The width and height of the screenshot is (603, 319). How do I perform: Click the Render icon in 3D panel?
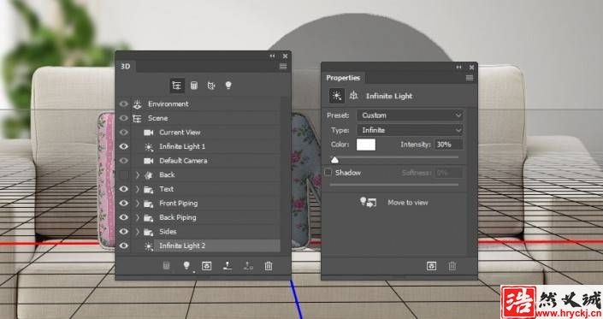(x=206, y=266)
